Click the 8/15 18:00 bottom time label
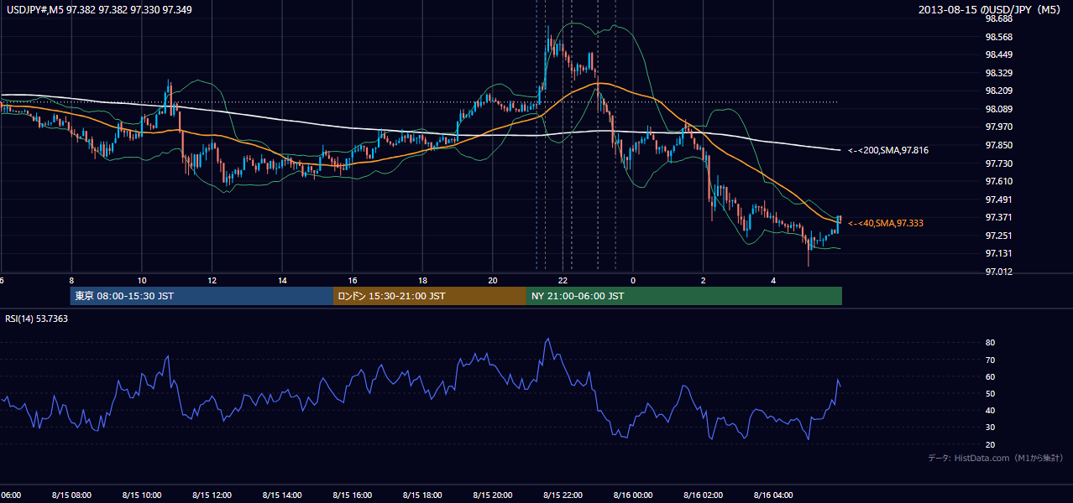1073x503 pixels. point(422,495)
